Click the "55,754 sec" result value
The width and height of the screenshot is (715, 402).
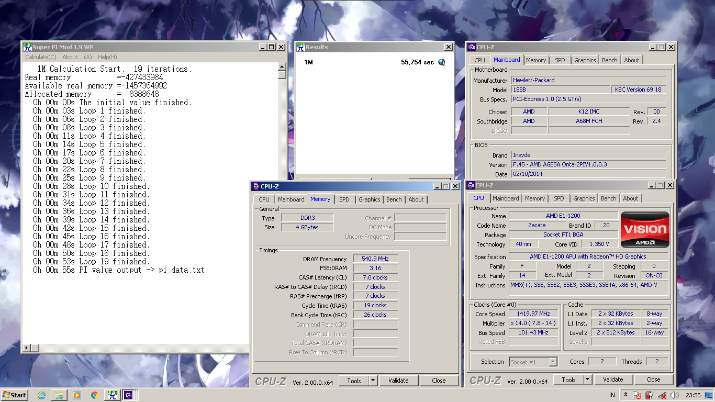417,62
